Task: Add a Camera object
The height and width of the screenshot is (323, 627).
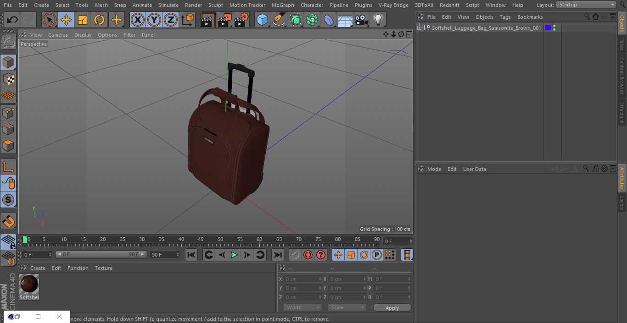Action: [x=362, y=20]
